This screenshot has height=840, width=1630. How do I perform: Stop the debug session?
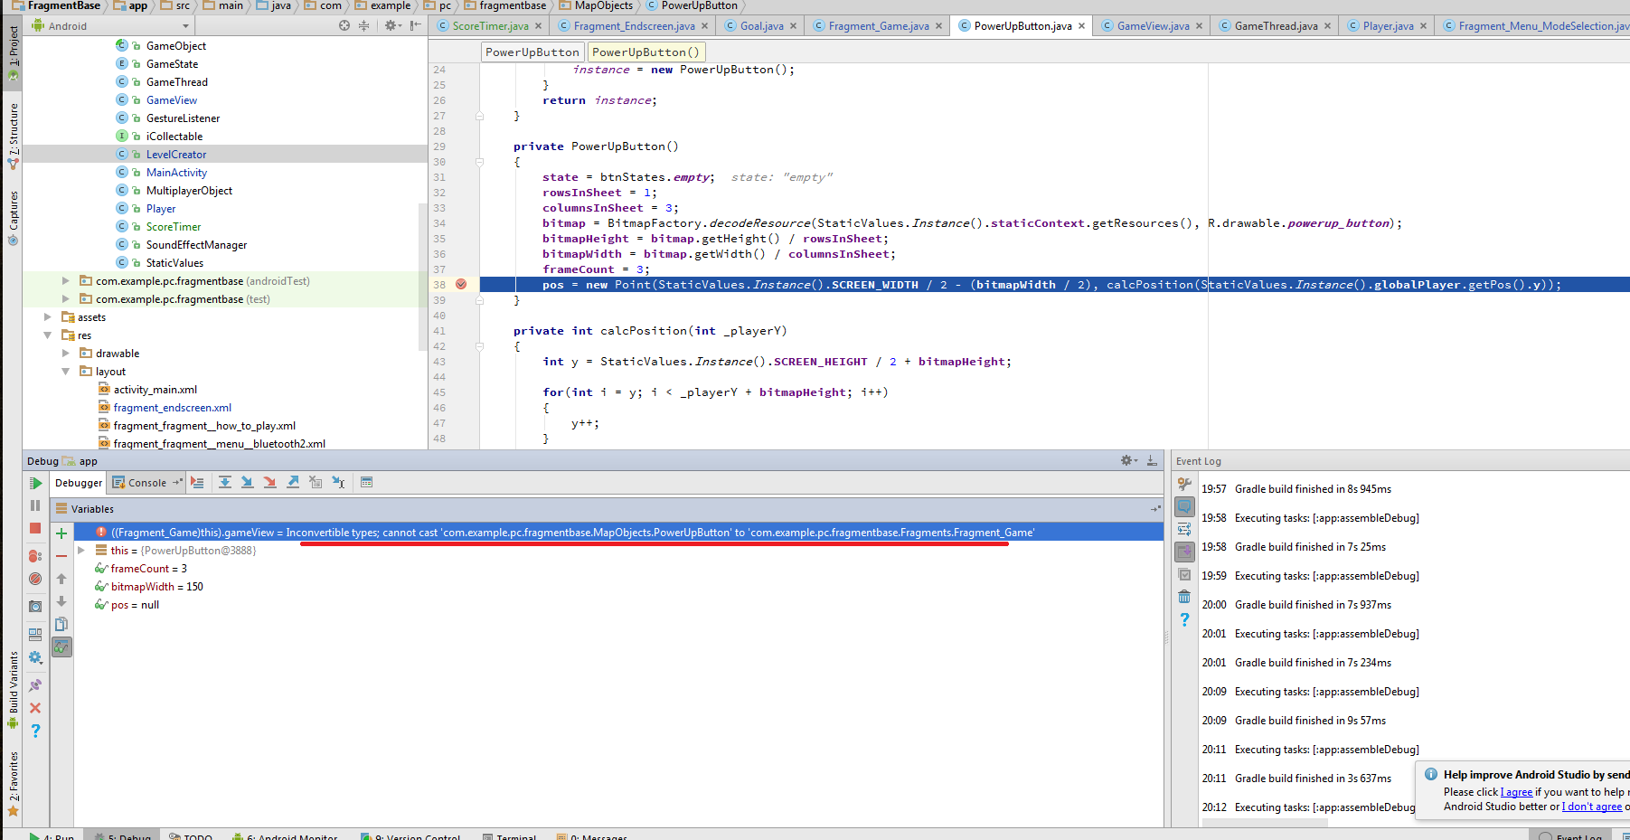coord(35,528)
